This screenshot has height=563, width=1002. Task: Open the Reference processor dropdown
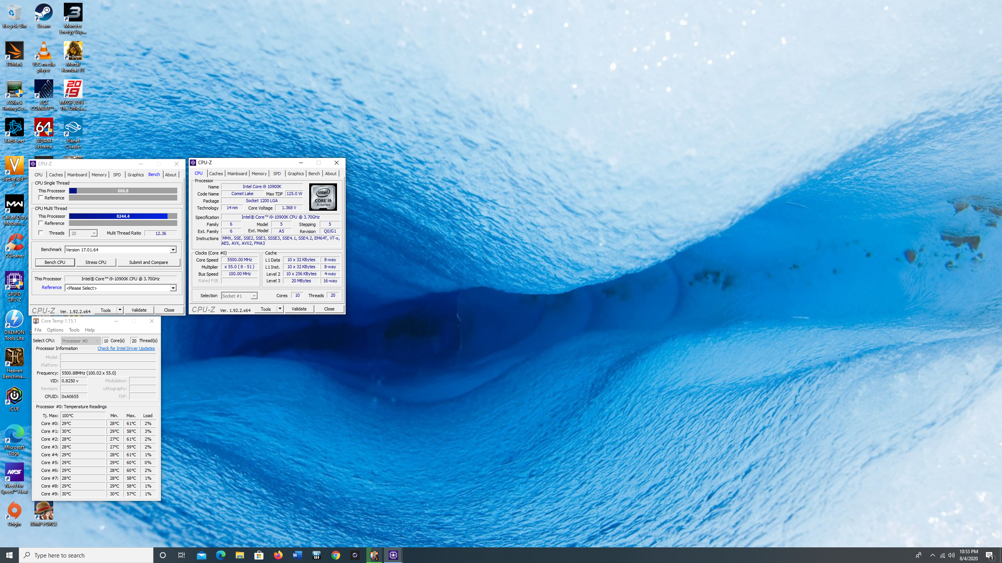pyautogui.click(x=173, y=288)
